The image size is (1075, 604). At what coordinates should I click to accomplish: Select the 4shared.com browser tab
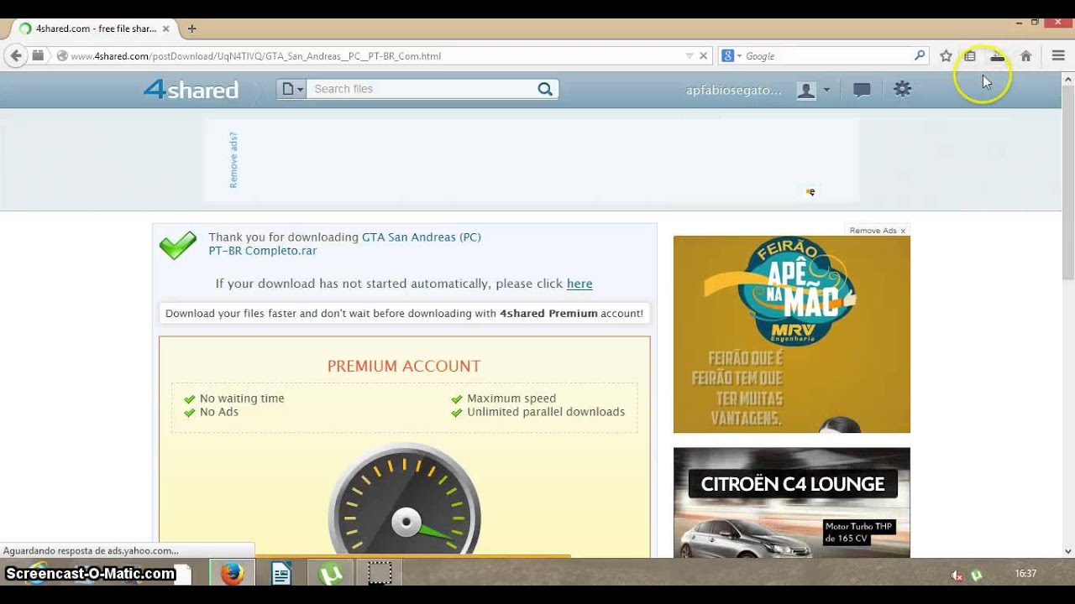pos(94,29)
